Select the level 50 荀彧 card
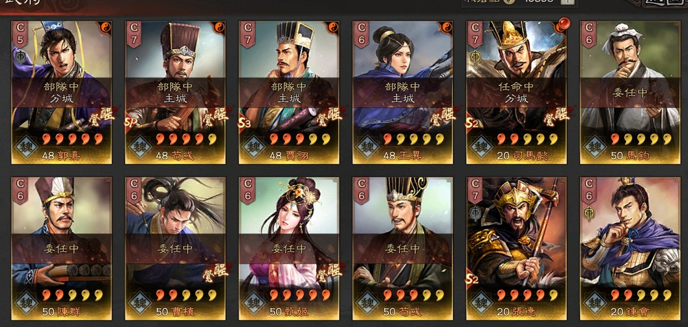Viewport: 688px width, 327px height. (x=403, y=248)
